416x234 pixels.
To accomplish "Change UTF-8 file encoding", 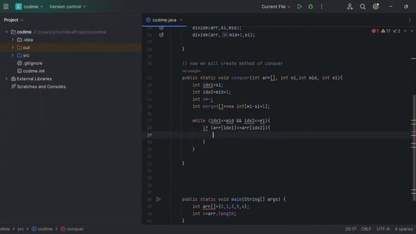I will (383, 229).
